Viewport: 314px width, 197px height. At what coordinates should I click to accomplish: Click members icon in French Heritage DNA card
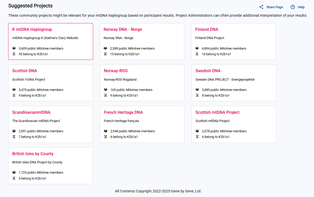pyautogui.click(x=106, y=131)
